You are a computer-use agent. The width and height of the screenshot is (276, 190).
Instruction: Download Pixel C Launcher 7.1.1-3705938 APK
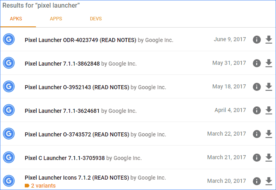click(268, 158)
